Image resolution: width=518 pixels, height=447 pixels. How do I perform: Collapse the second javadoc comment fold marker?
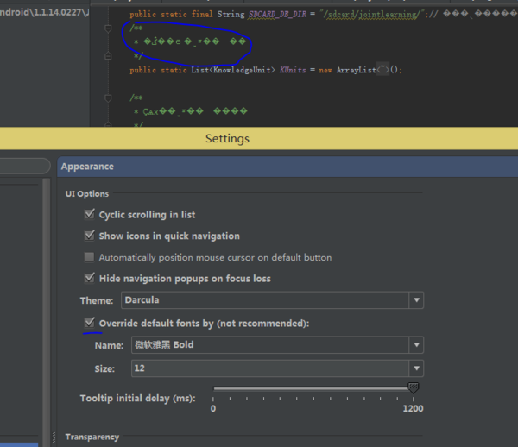[x=108, y=98]
